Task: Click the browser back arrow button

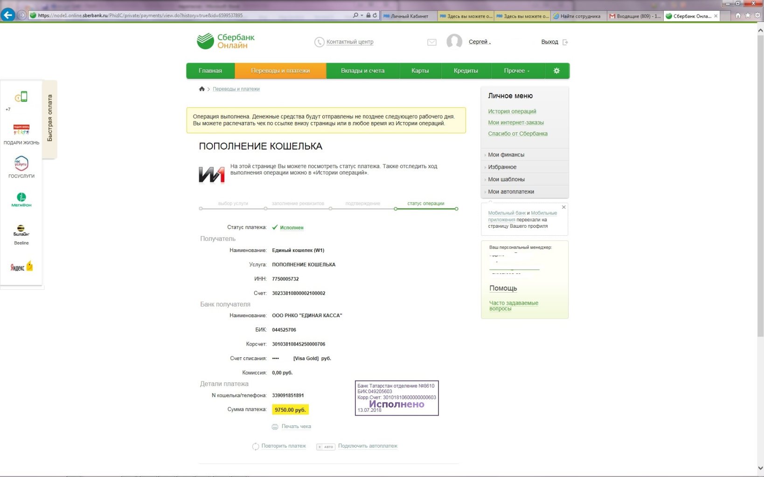Action: [8, 15]
